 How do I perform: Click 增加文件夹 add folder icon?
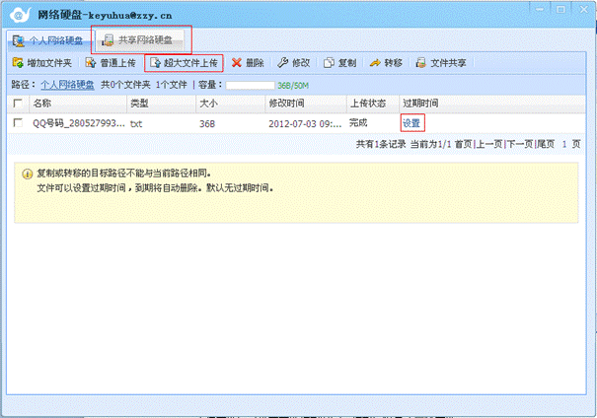tap(17, 63)
